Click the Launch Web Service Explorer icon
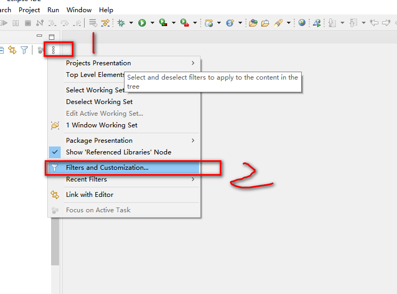This screenshot has height=294, width=397. (317, 23)
